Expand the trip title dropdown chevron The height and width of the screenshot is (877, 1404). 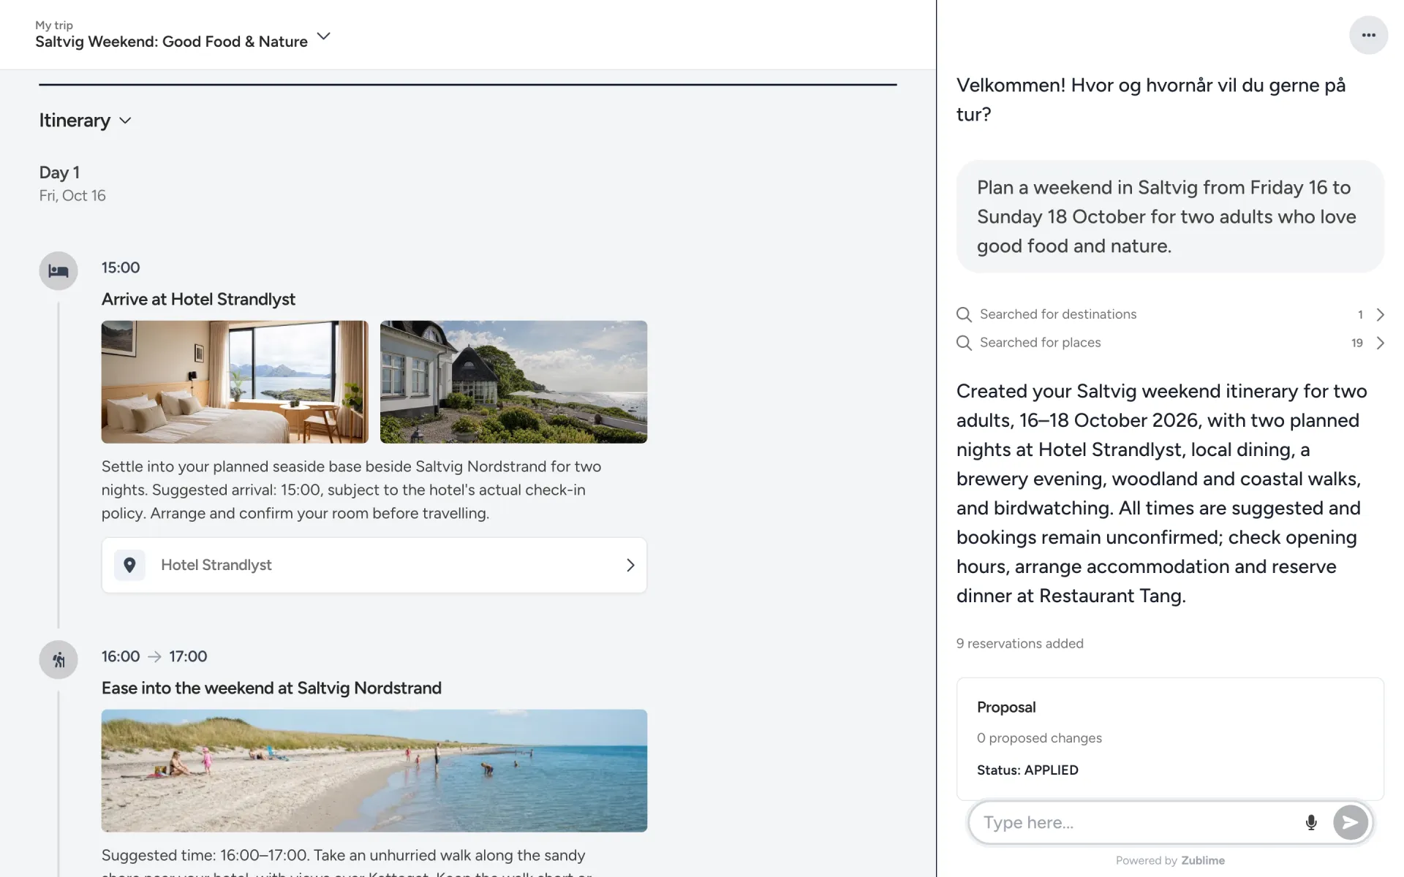323,36
